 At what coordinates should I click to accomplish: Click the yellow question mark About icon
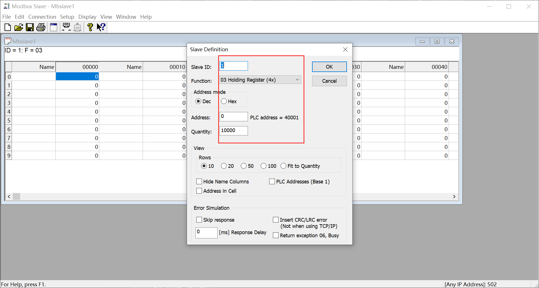(x=90, y=27)
